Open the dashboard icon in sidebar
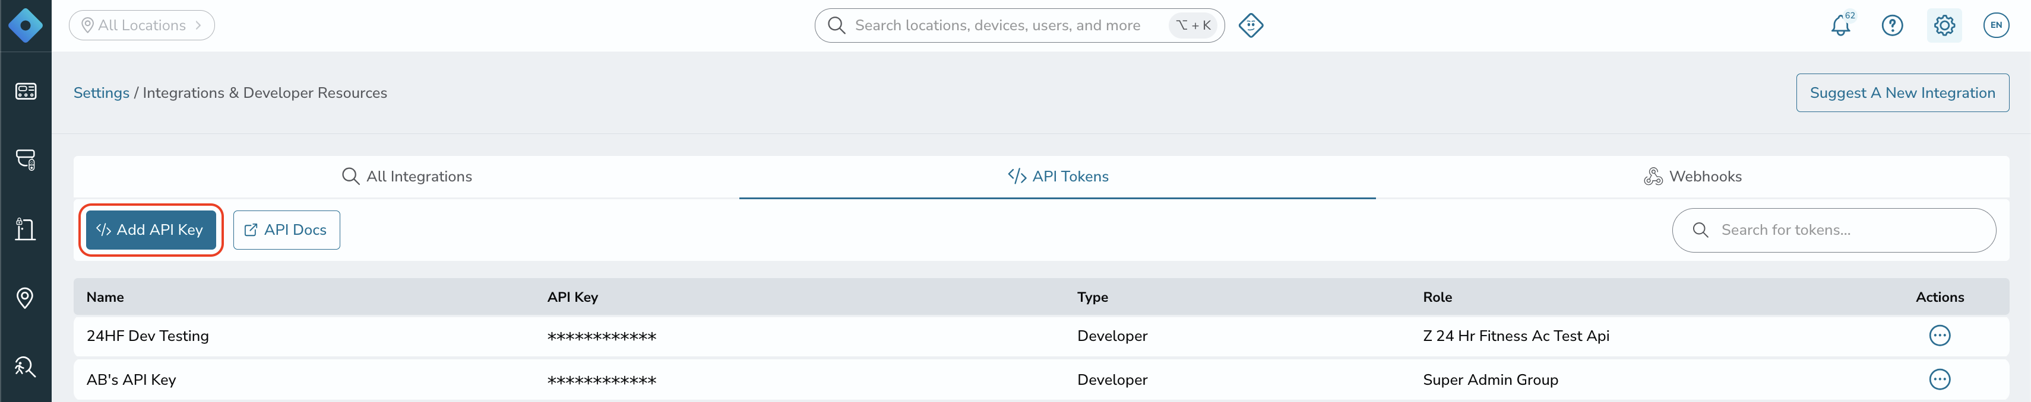The height and width of the screenshot is (402, 2031). click(x=25, y=91)
